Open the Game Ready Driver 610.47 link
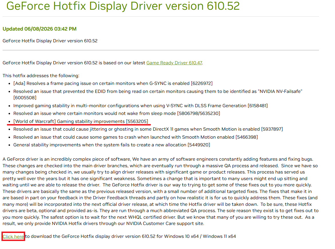The height and width of the screenshot is (249, 335). point(174,63)
